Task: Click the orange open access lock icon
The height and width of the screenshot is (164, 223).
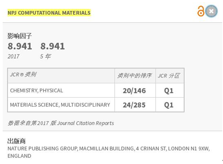Action: [x=201, y=11]
